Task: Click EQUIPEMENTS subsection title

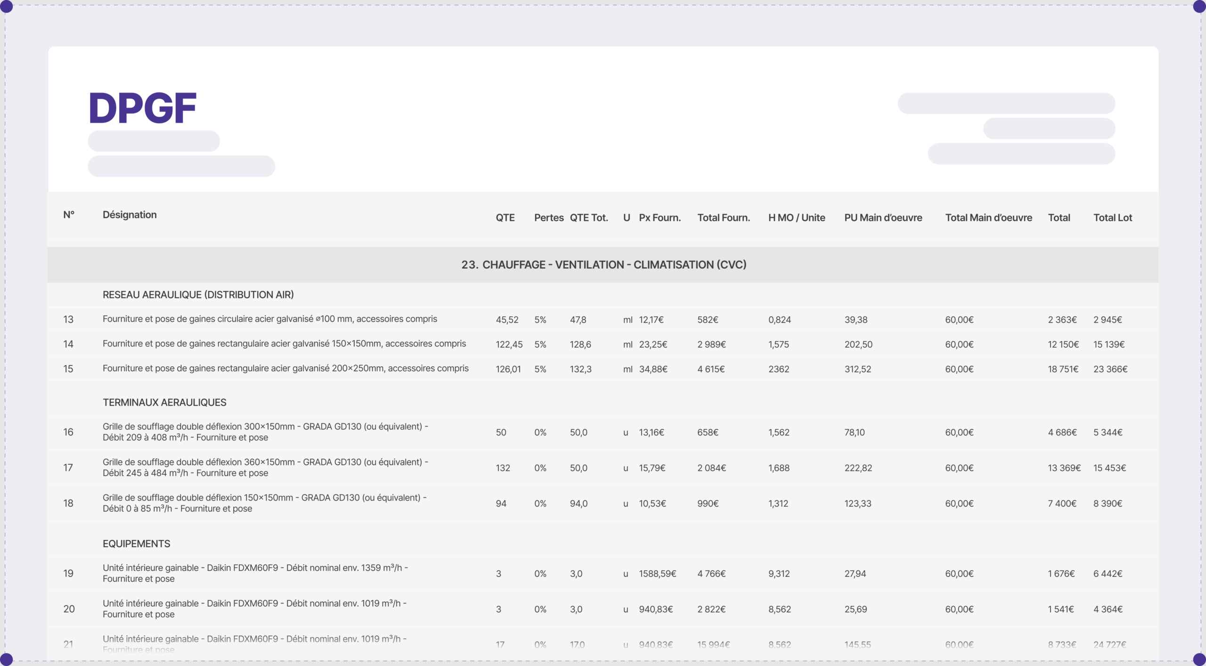Action: [136, 544]
